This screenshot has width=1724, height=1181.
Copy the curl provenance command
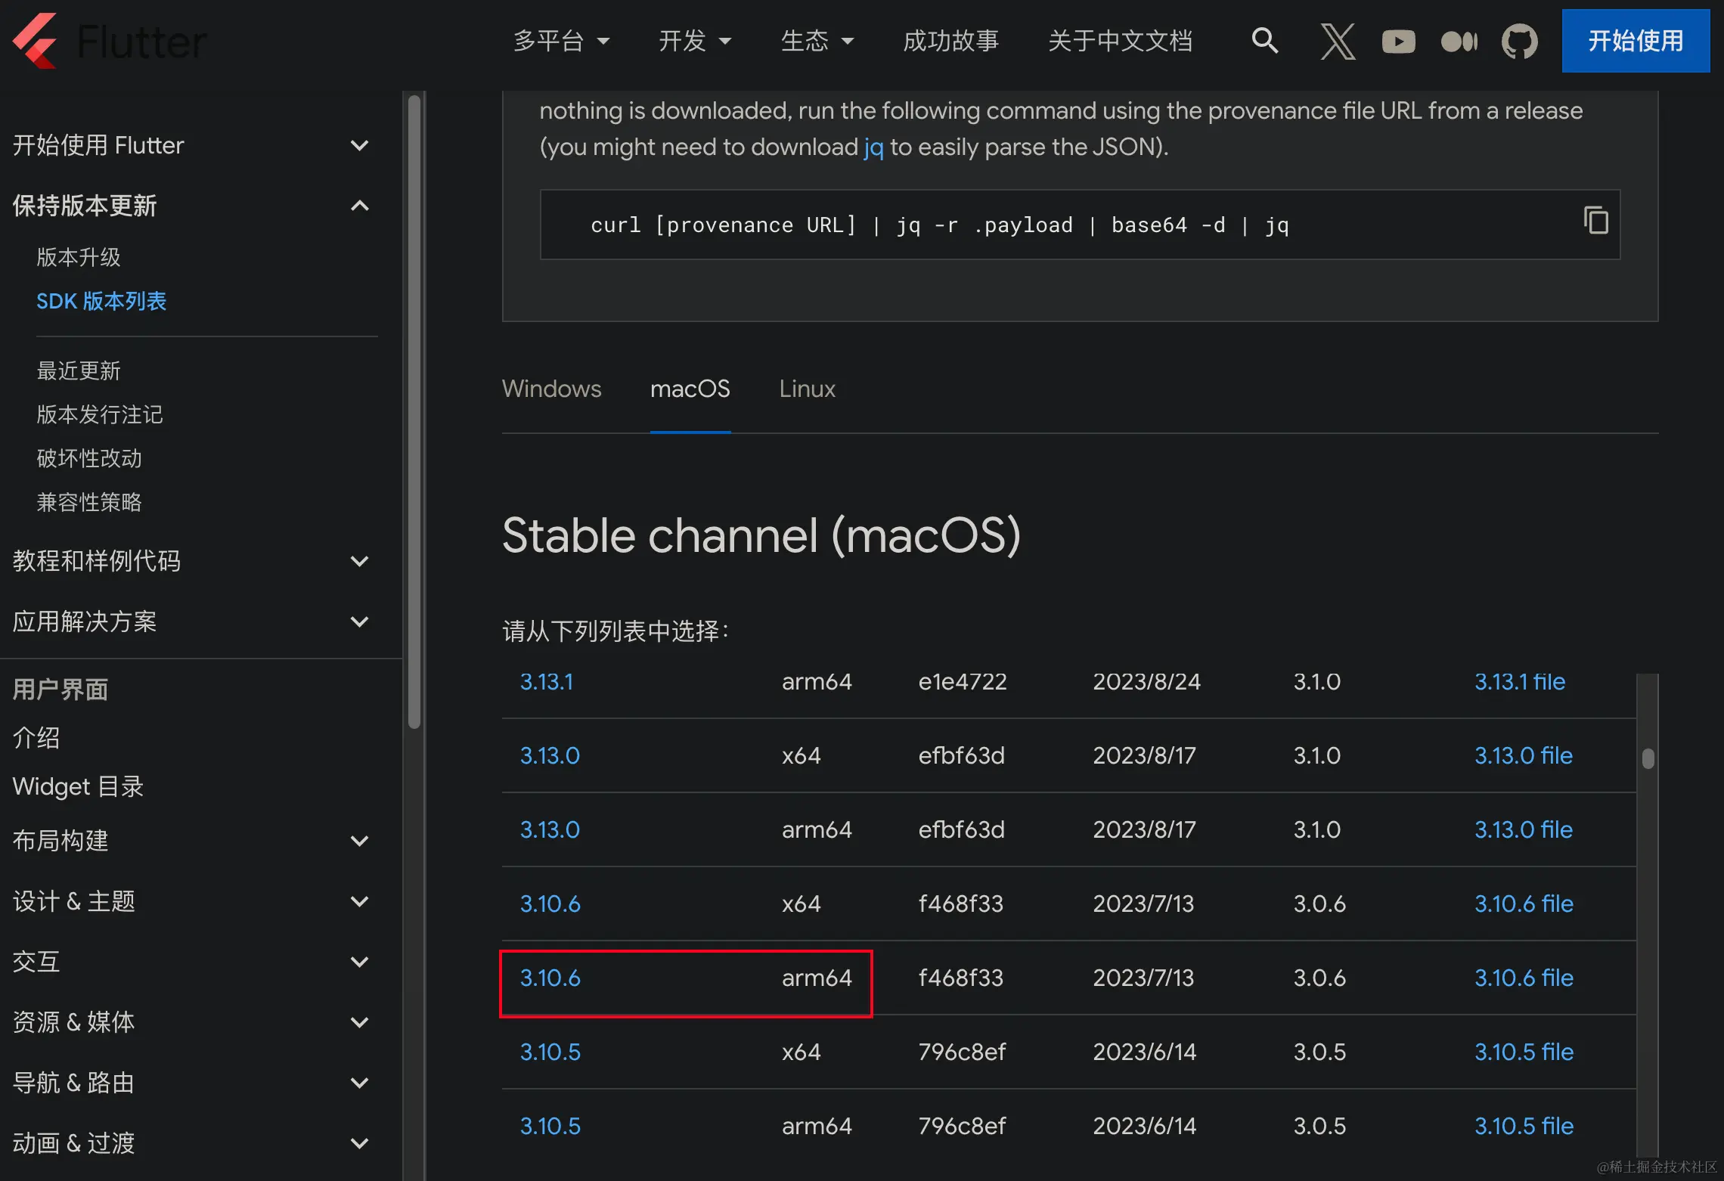click(1595, 221)
